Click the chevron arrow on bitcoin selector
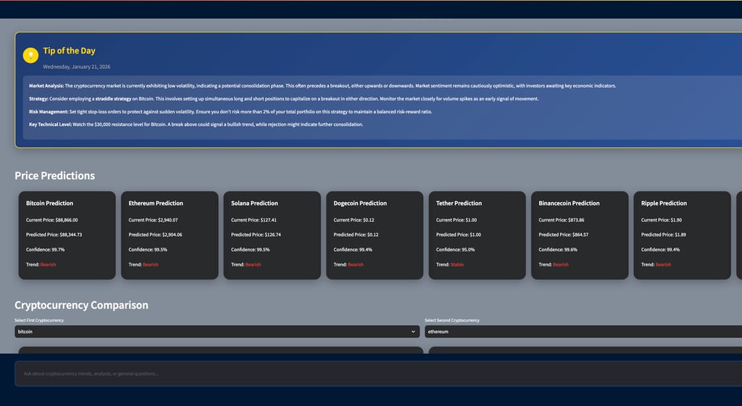 pyautogui.click(x=413, y=331)
